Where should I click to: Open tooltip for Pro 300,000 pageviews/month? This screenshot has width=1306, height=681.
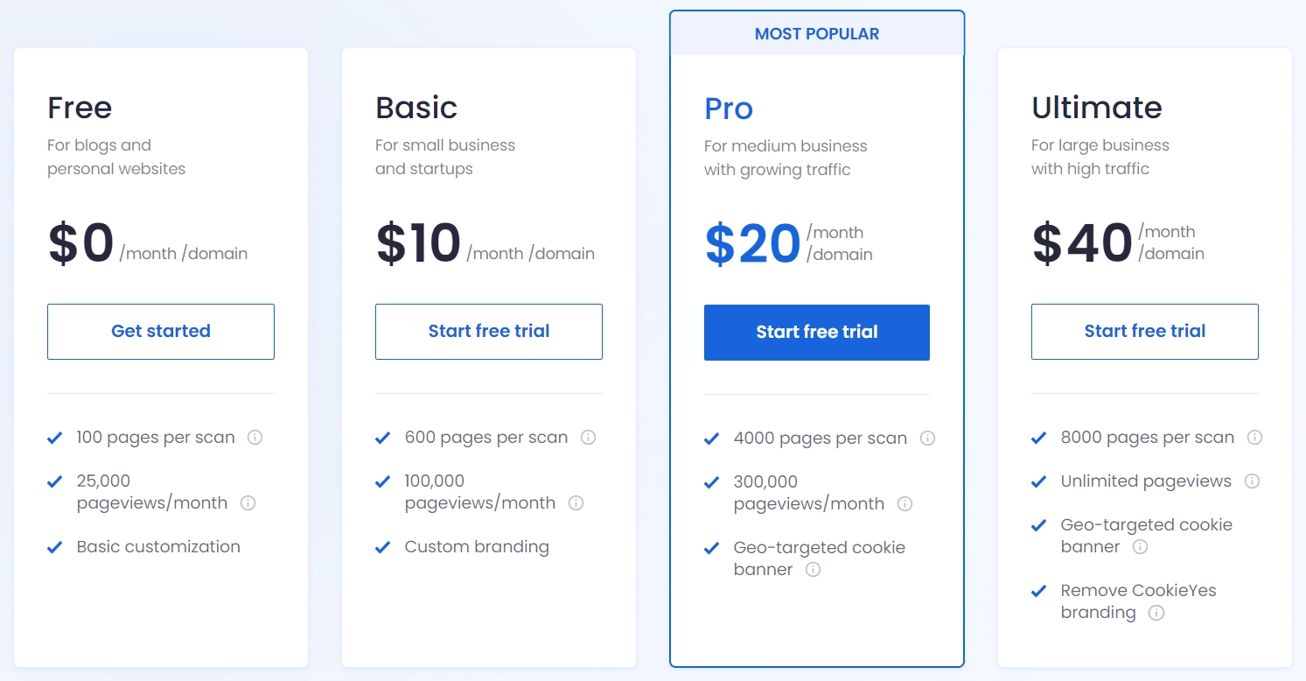904,504
